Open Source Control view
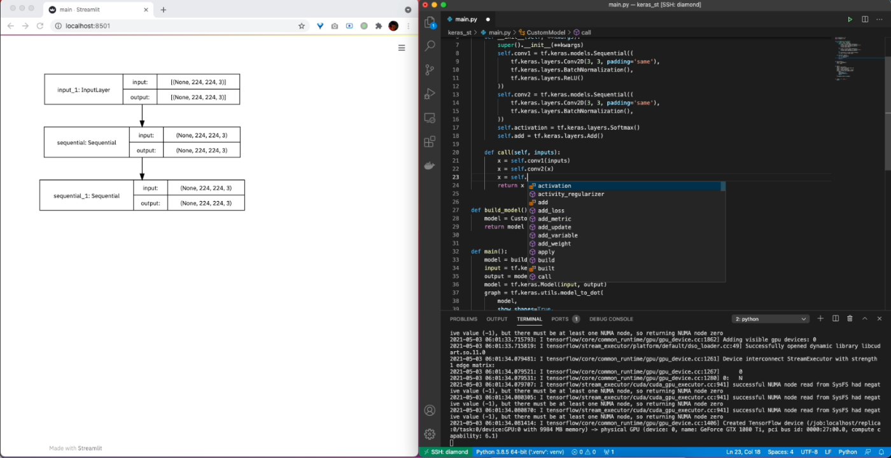 (x=430, y=70)
